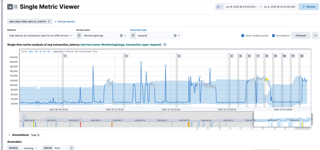Open the Detector dropdown
Screen dimensions: 320x150
pos(41,35)
